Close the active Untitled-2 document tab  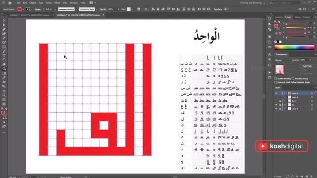click(x=103, y=15)
